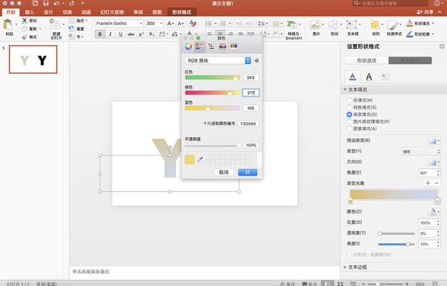Click the Undo arrow icon
Image resolution: width=447 pixels, height=286 pixels.
click(57, 3)
